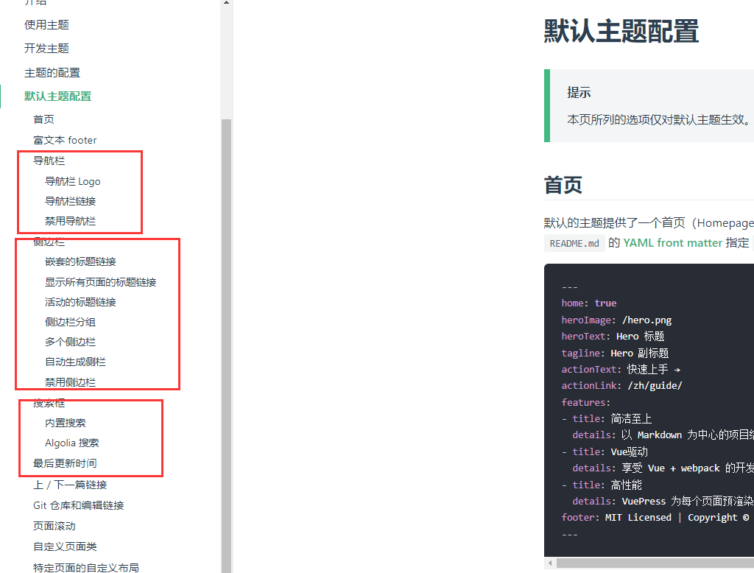Jump to 最后更新时间 section

[x=65, y=463]
